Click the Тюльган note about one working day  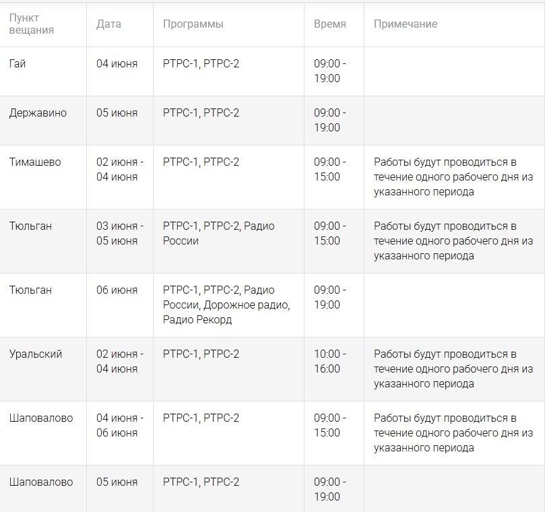point(453,241)
